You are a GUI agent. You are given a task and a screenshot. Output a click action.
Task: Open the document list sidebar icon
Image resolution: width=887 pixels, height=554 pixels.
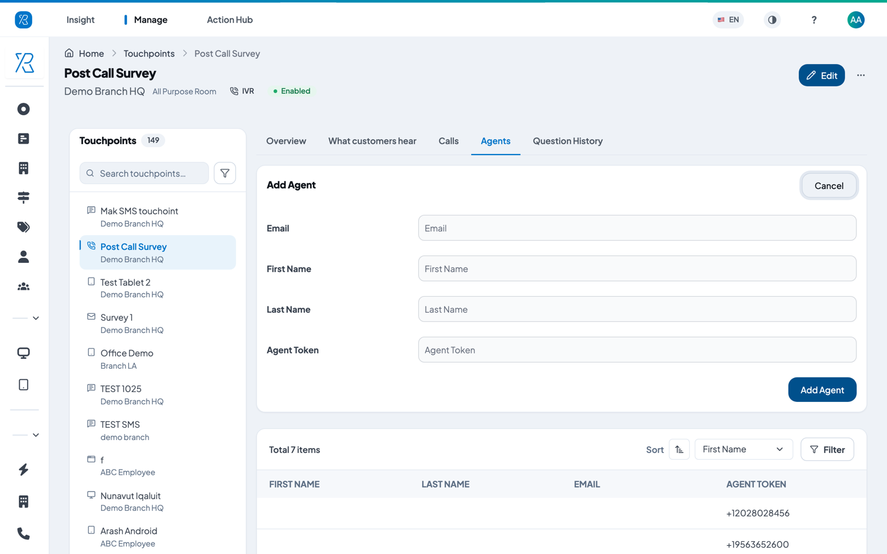(23, 138)
